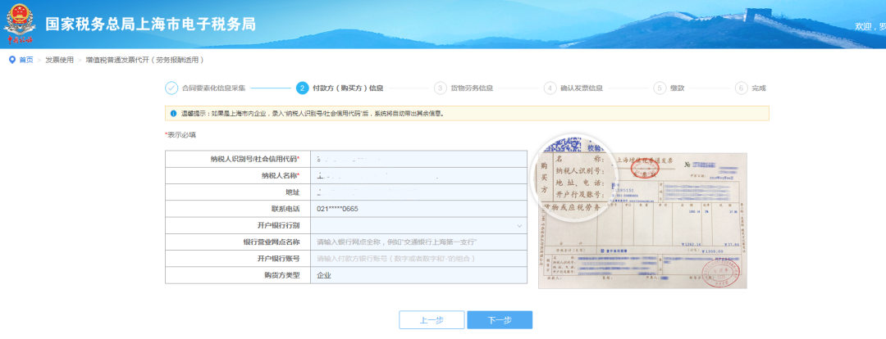This screenshot has width=886, height=339.
Task: Click the blue info icon in 温馨提示 bar
Action: click(x=173, y=114)
